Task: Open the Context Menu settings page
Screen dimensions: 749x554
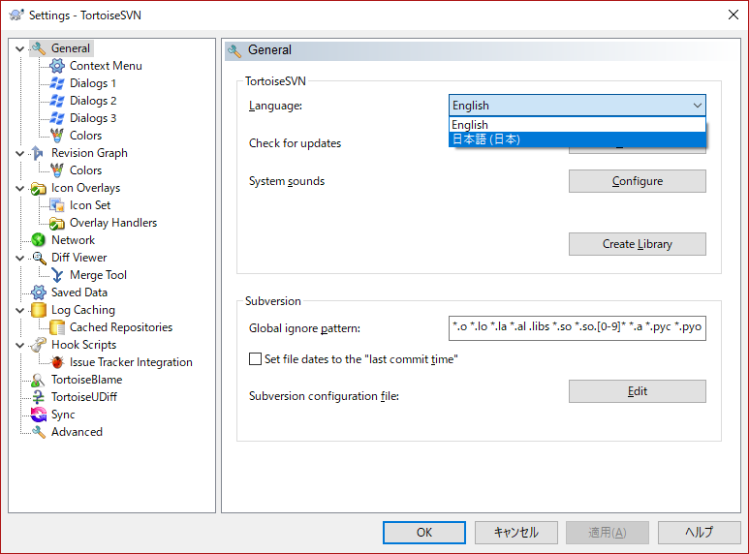Action: pyautogui.click(x=106, y=66)
